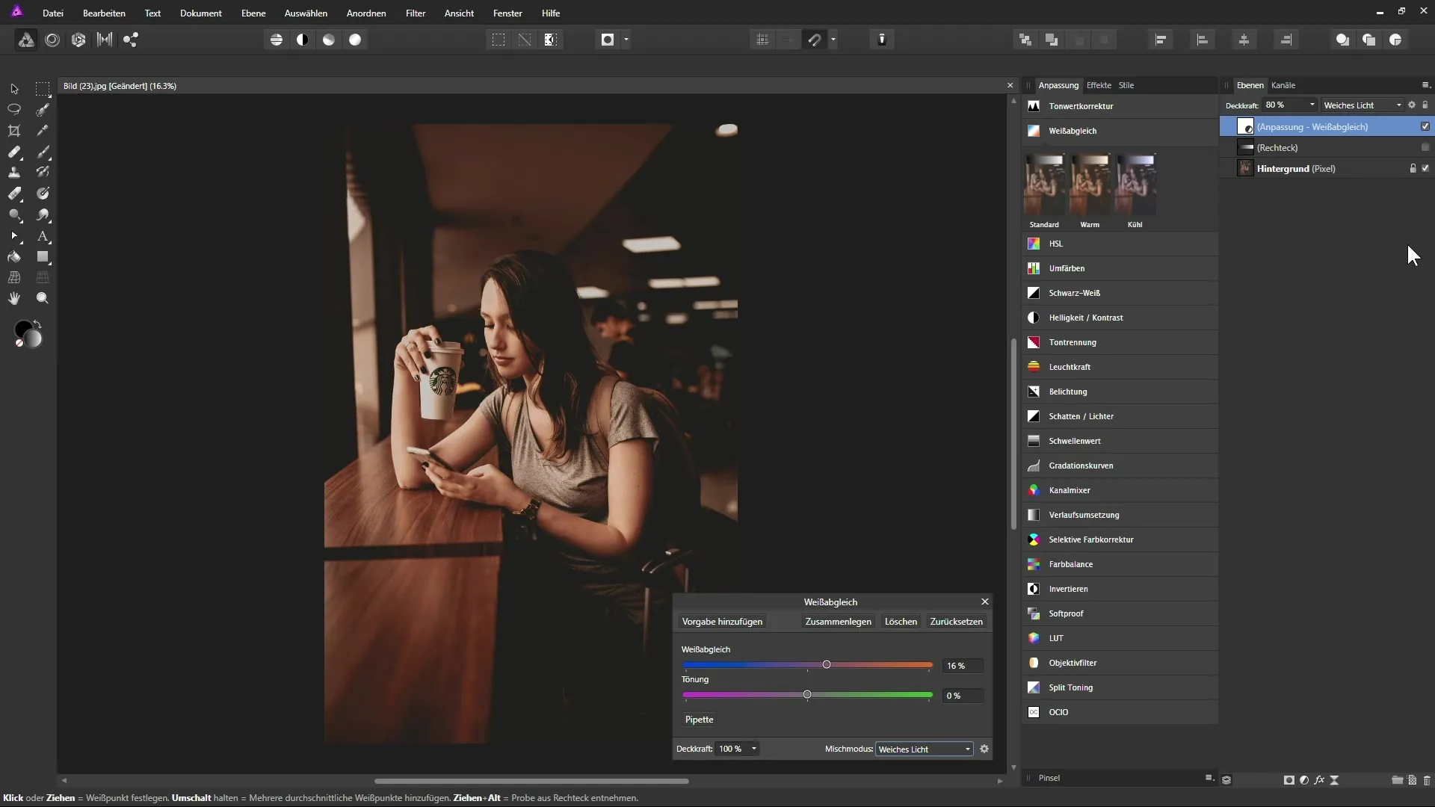Click the adjustment icon in Ebenen footer
1435x807 pixels.
pyautogui.click(x=1304, y=780)
